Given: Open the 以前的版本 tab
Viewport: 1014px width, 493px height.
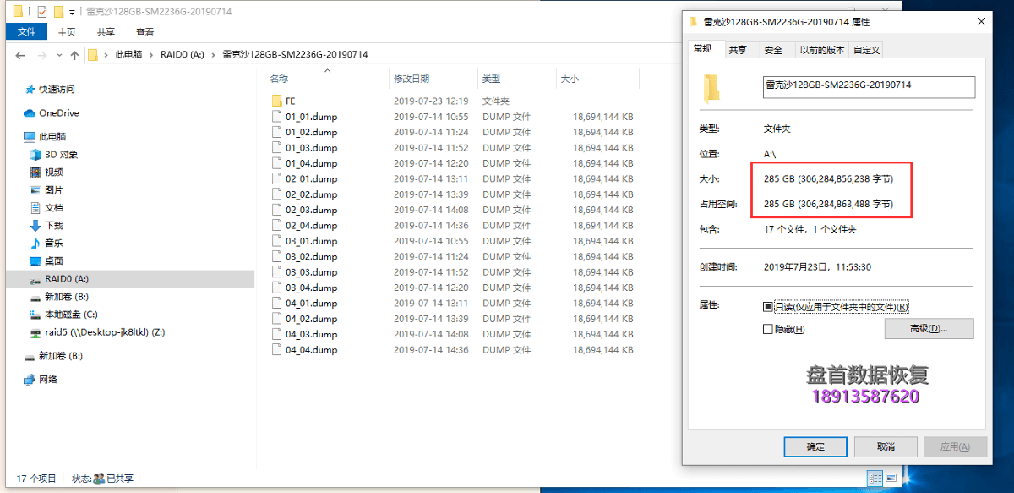Looking at the screenshot, I should pos(822,50).
